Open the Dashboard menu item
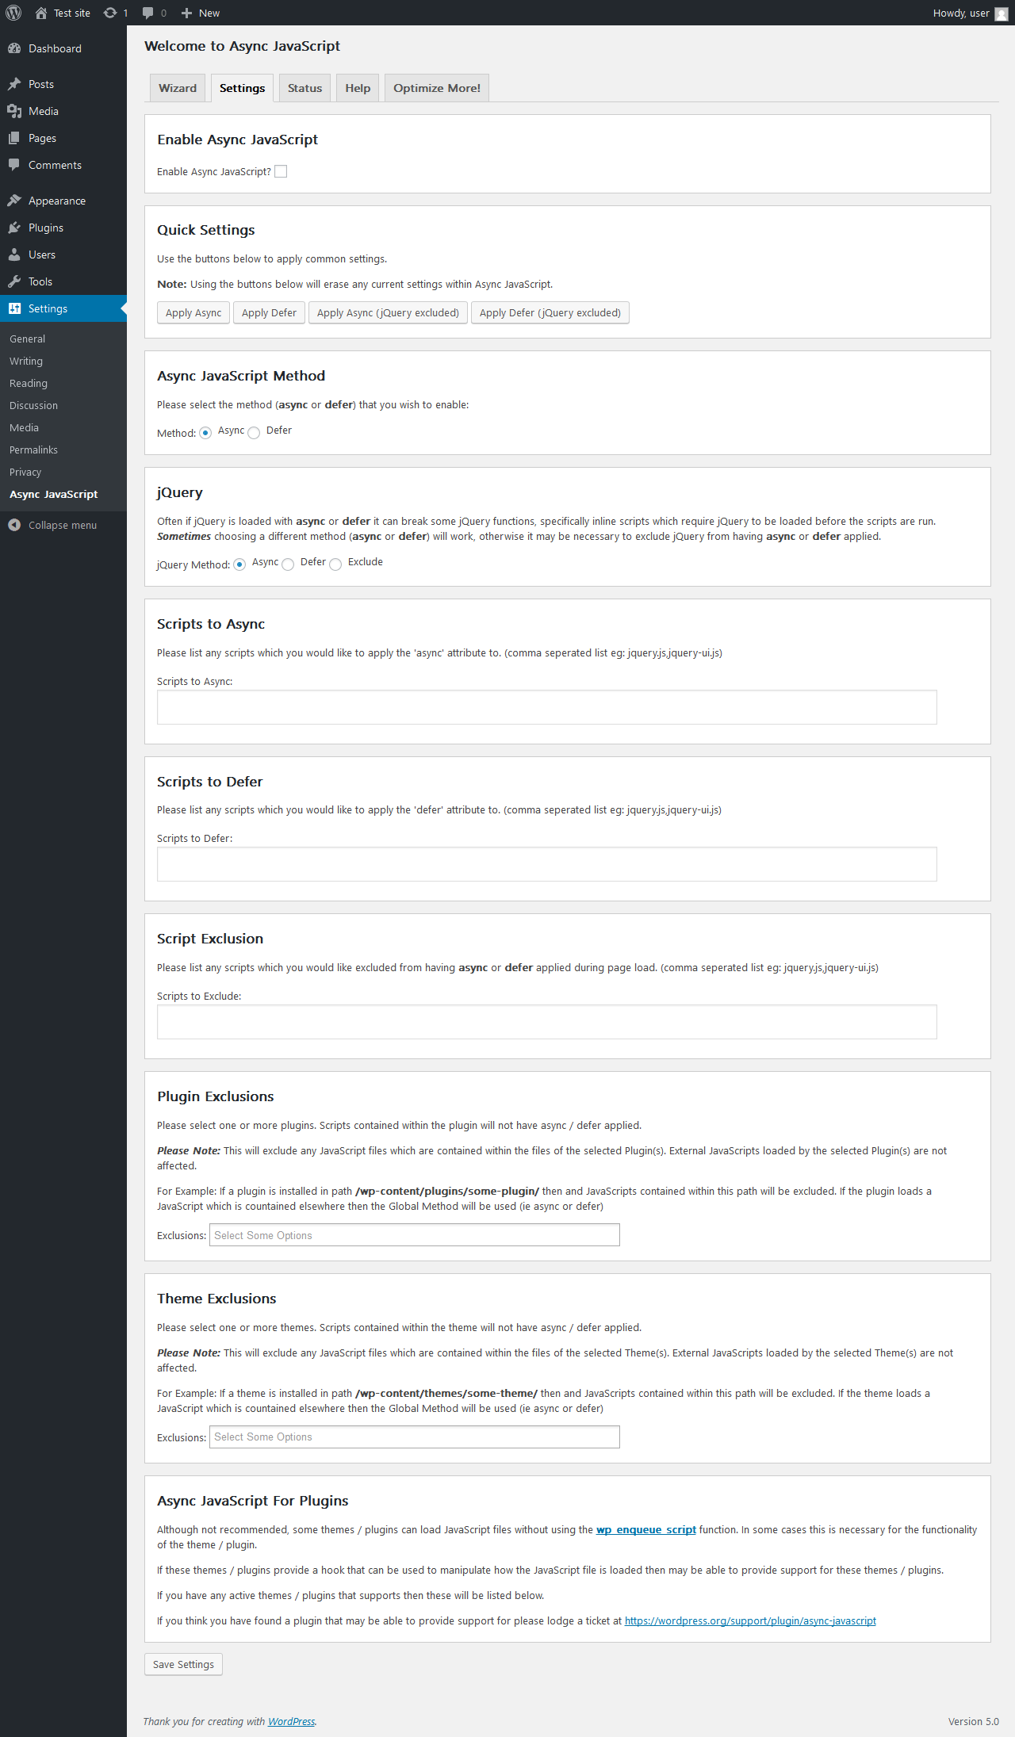The image size is (1015, 1737). [x=55, y=48]
